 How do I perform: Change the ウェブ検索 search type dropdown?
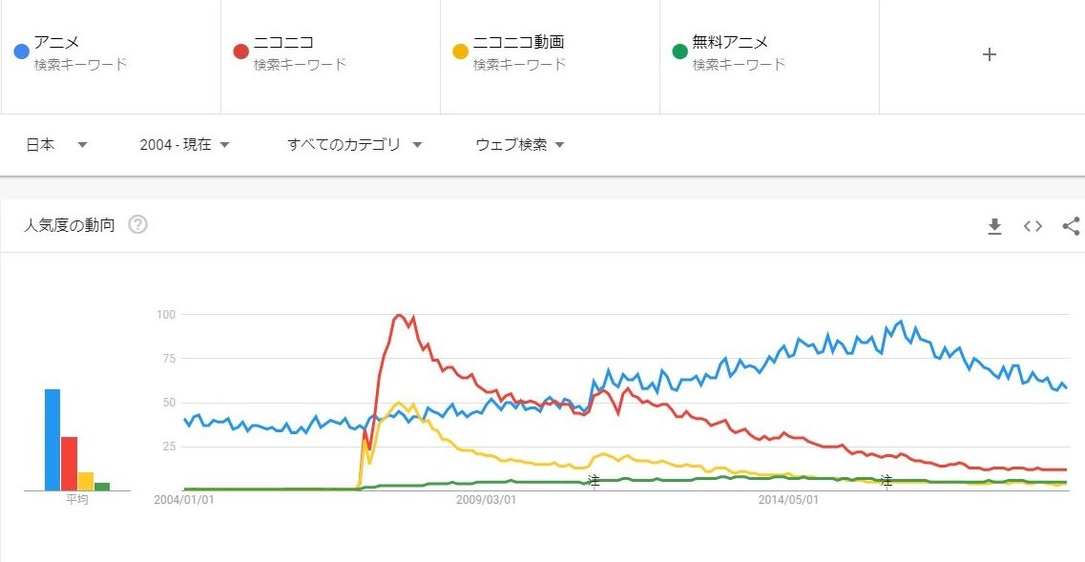(x=520, y=145)
